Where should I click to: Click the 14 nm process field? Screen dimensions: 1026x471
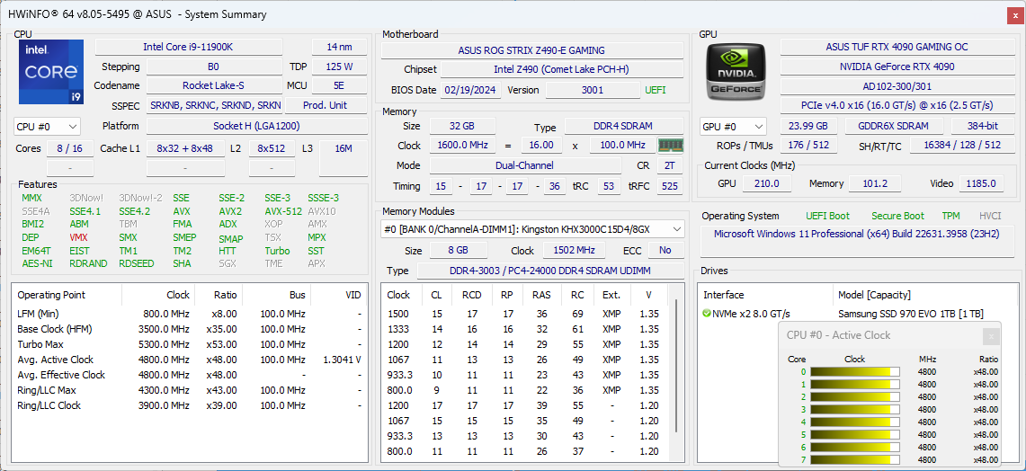[339, 47]
